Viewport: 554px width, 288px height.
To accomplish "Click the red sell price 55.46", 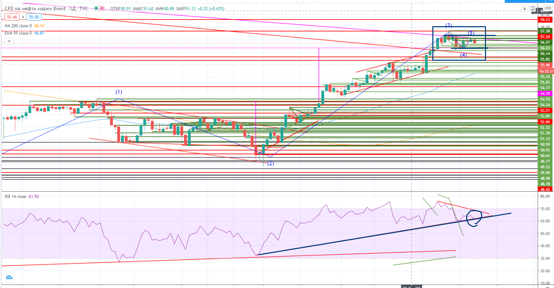I will coord(12,17).
